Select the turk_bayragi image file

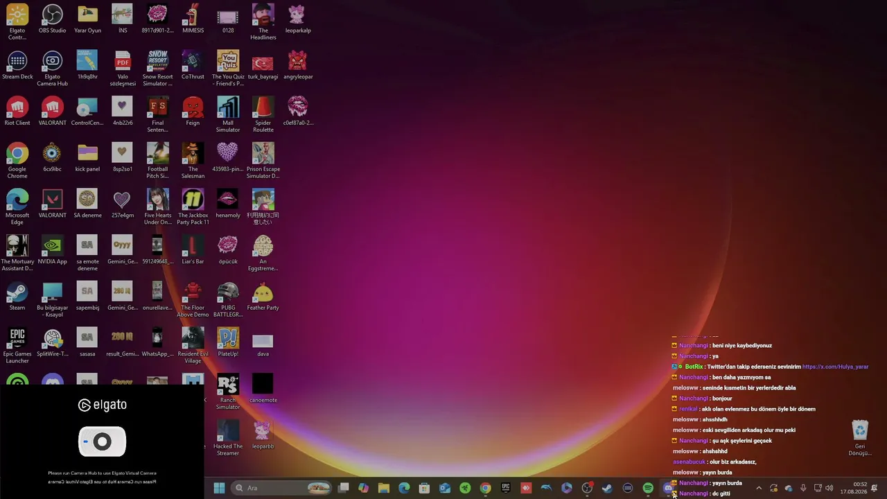(263, 66)
